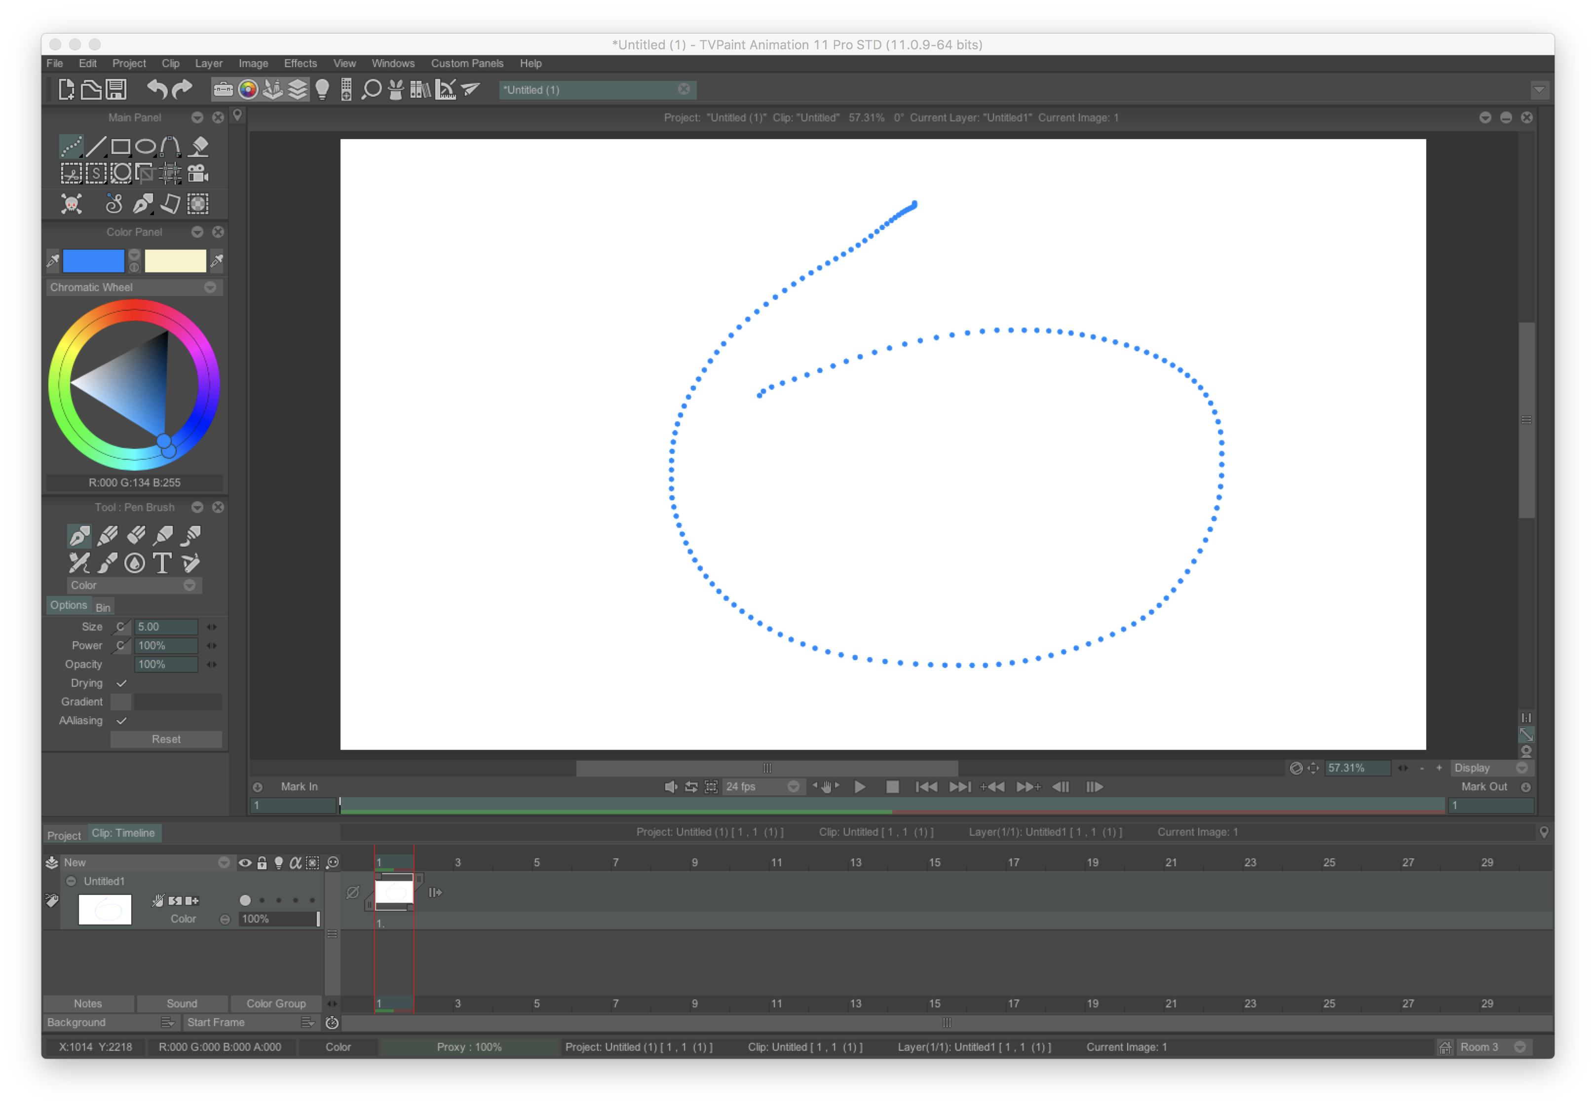Click the paper plane icon in toolbar
The image size is (1596, 1108).
coord(471,90)
